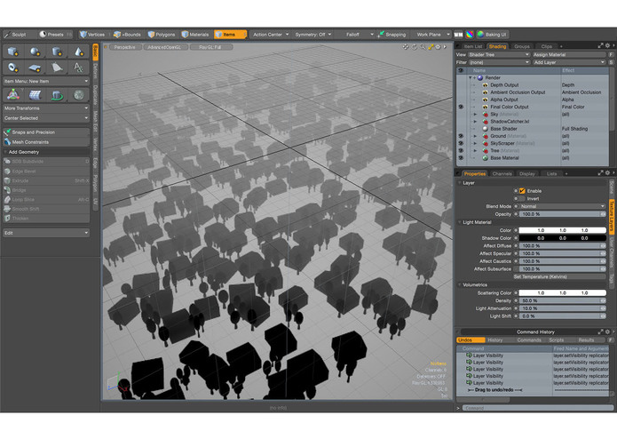Click the viewport zoom magnifier icon

pos(423,47)
